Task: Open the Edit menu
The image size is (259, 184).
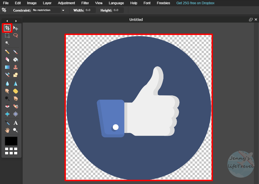Action: point(18,3)
